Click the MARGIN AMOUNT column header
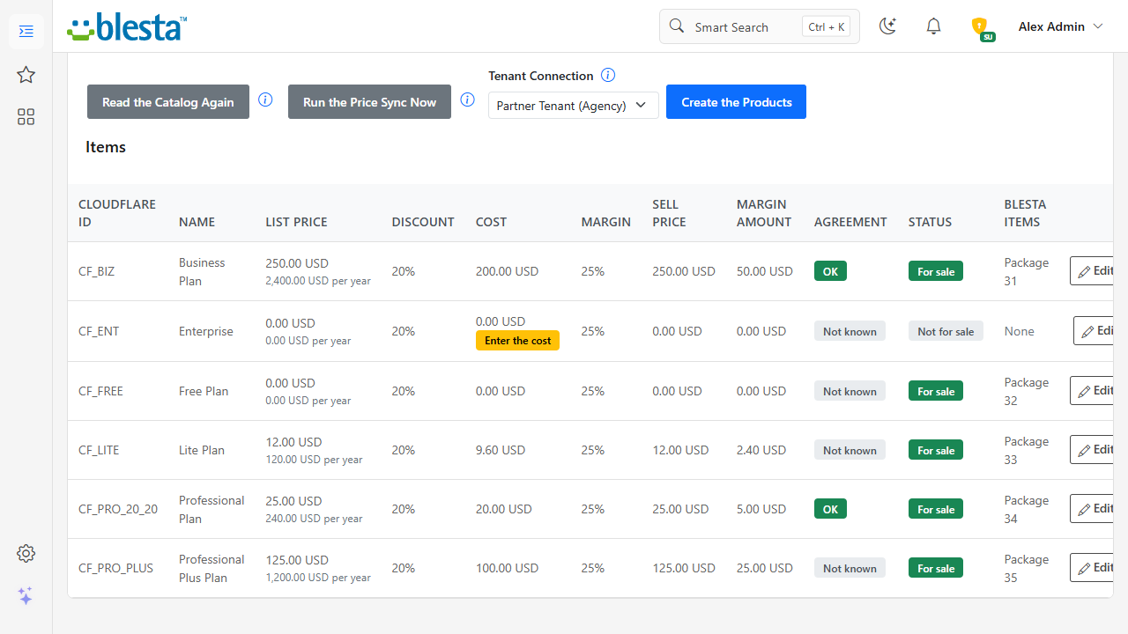The image size is (1128, 634). (764, 213)
